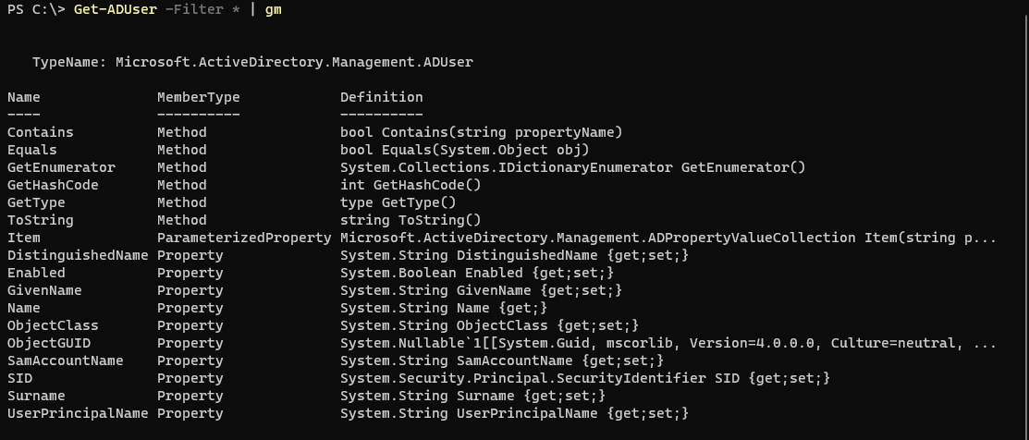Click the ToString method definition
1029x440 pixels.
tap(410, 220)
